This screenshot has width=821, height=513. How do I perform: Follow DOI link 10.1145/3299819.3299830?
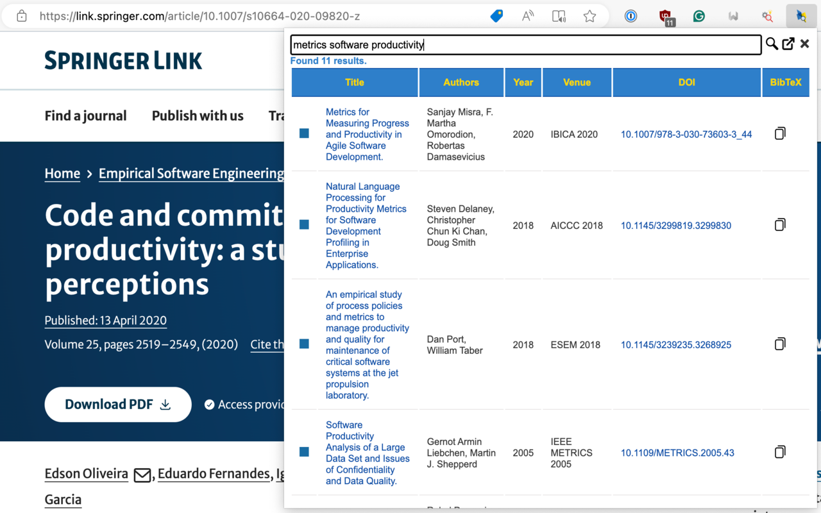tap(676, 225)
